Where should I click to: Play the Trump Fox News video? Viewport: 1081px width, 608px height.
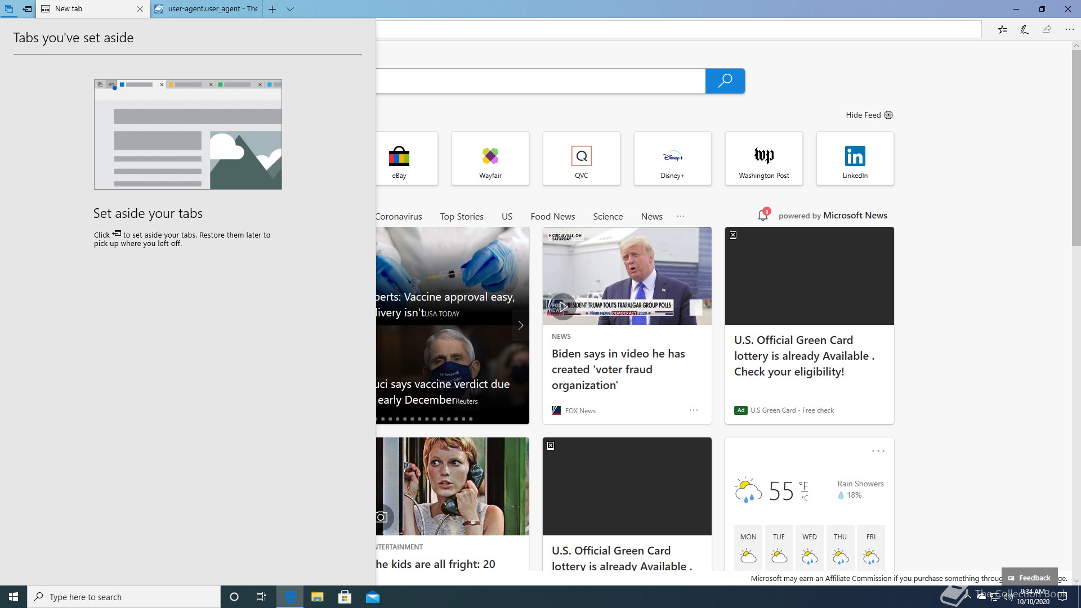(562, 307)
